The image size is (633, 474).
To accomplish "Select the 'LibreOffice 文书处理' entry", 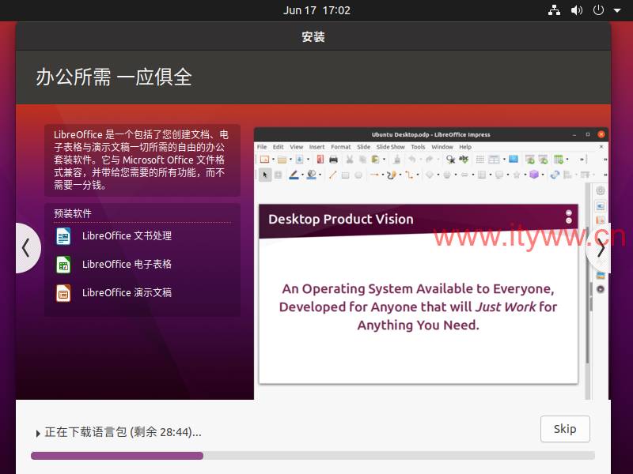I will (127, 235).
